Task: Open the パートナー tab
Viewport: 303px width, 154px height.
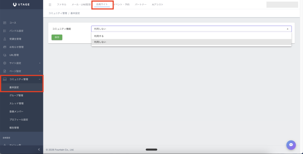Action: pos(141,4)
